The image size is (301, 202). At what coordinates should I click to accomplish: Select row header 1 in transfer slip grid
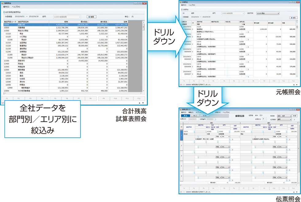coord(182,135)
